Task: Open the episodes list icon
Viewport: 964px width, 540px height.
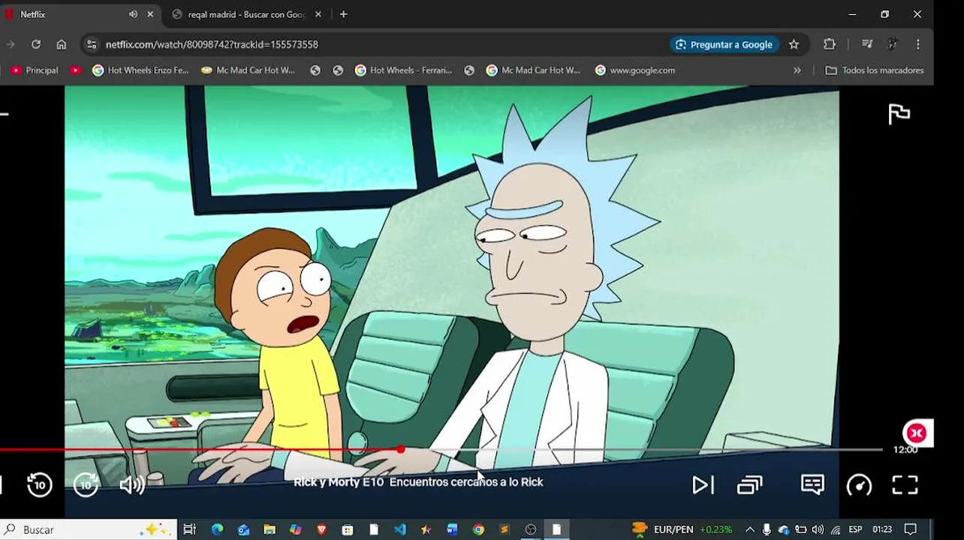Action: coord(749,485)
